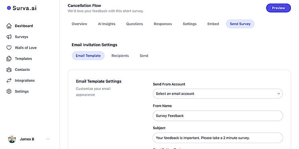Click the James B user name
The height and width of the screenshot is (149, 299).
click(x=27, y=139)
